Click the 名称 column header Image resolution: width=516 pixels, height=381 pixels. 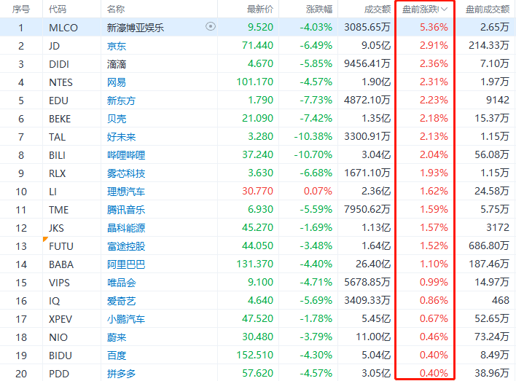pyautogui.click(x=116, y=9)
